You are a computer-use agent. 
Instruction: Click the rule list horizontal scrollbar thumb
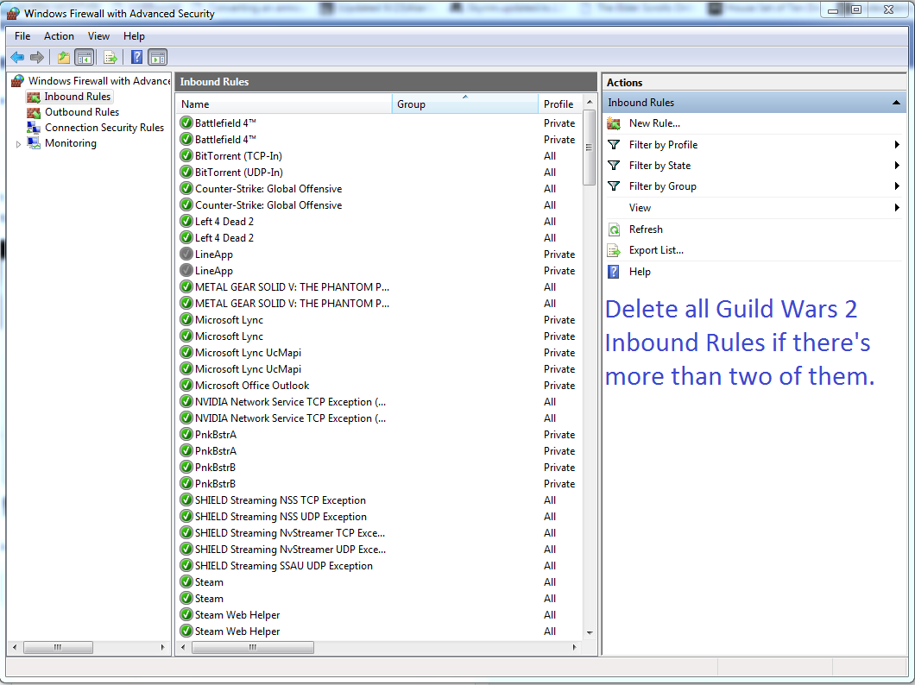pos(253,648)
